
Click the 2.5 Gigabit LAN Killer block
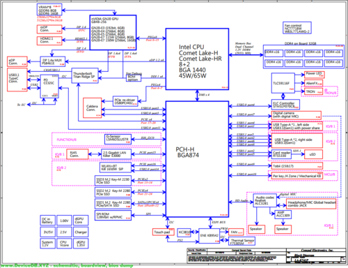[x=116, y=154]
